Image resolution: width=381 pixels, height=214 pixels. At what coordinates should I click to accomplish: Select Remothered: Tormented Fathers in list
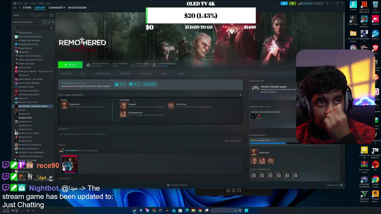(x=33, y=106)
